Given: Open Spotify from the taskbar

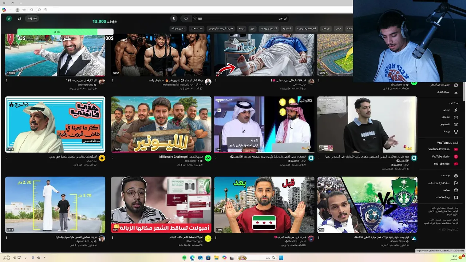Looking at the screenshot, I should point(184,258).
